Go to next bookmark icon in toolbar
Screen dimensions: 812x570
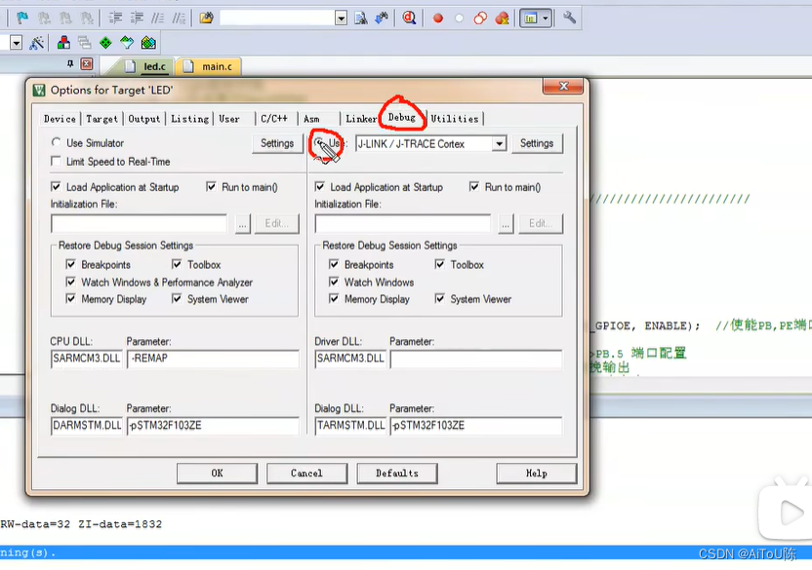pos(65,19)
